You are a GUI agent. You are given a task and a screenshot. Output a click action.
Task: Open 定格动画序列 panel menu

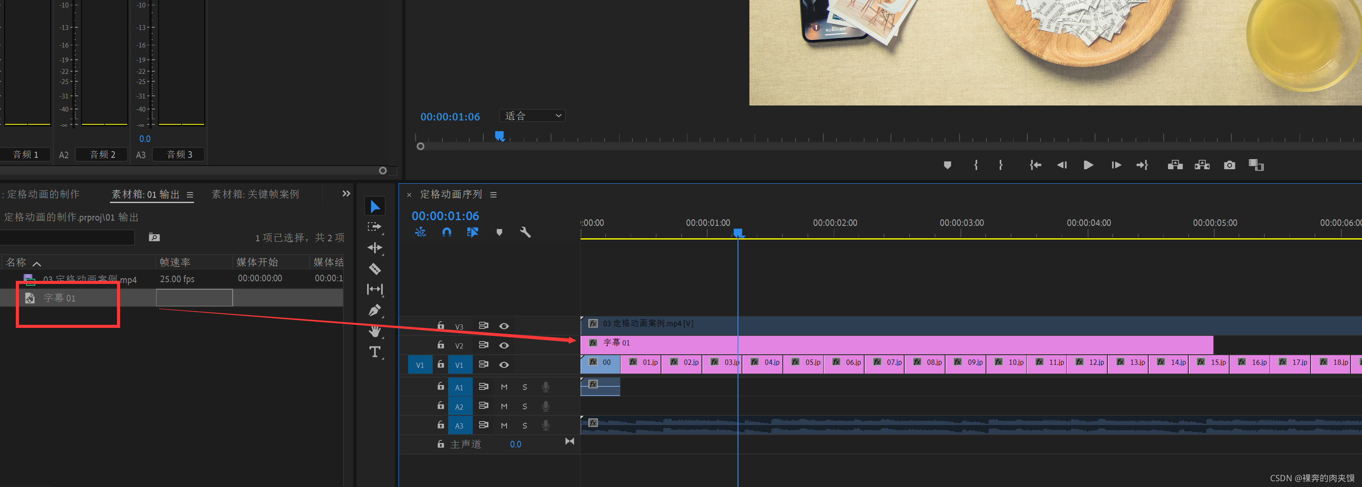click(x=493, y=195)
